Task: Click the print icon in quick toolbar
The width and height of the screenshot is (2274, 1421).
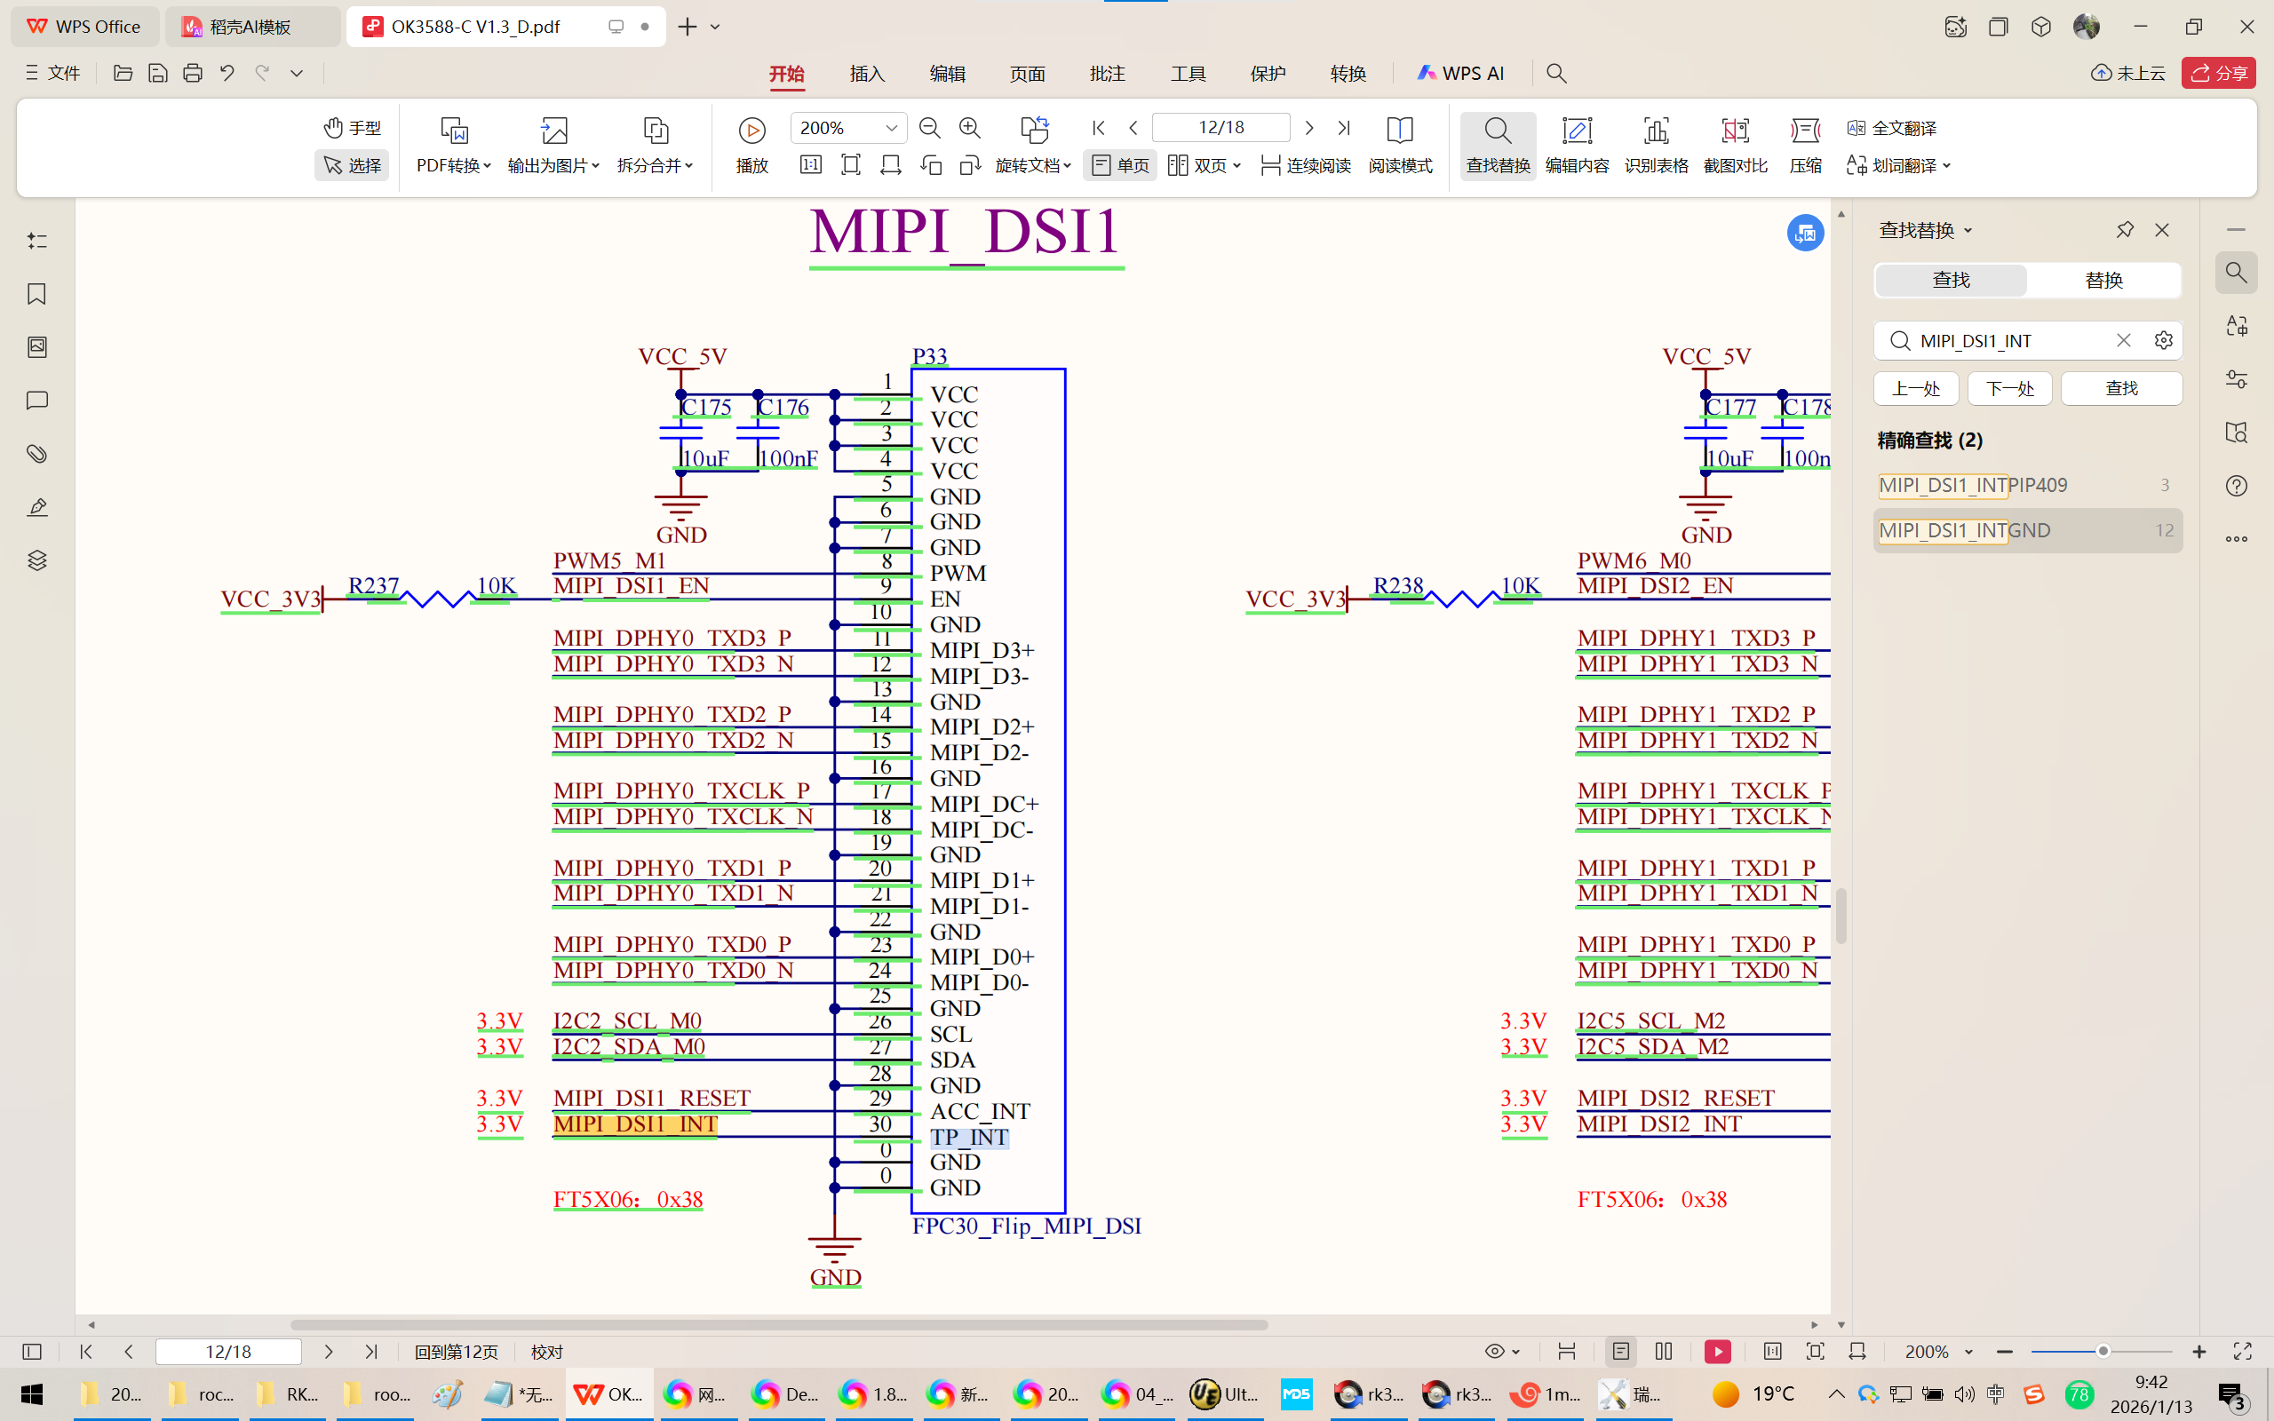Action: [193, 74]
